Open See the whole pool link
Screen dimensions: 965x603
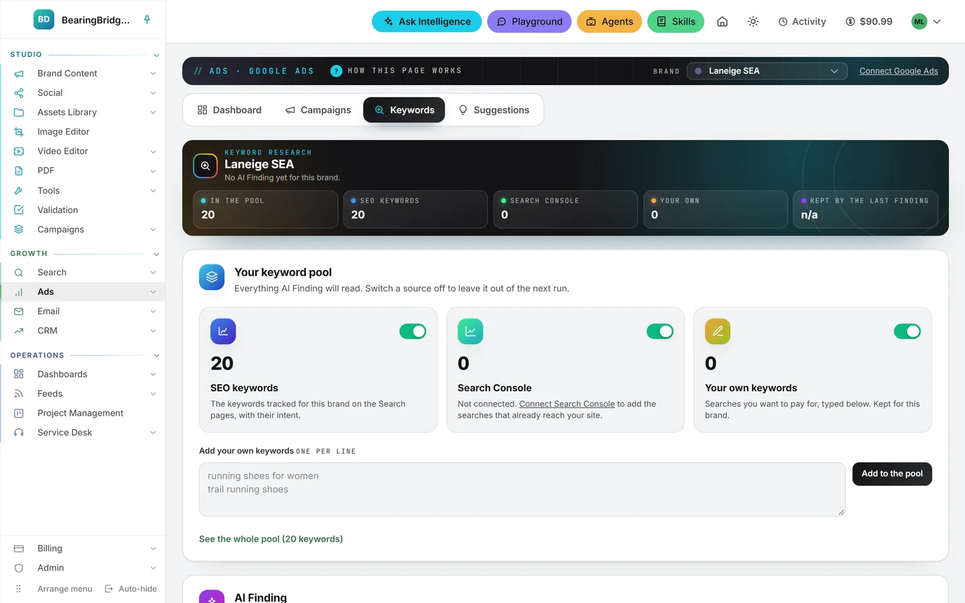[271, 539]
